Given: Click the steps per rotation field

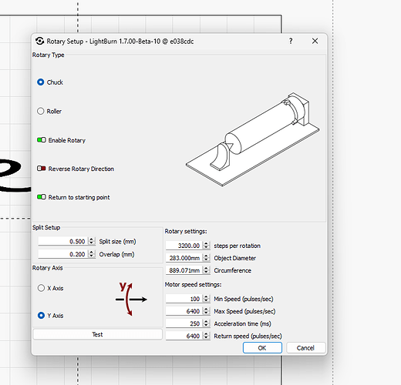Looking at the screenshot, I should 184,246.
